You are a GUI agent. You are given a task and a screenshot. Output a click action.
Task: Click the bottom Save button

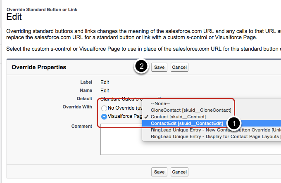[159, 172]
